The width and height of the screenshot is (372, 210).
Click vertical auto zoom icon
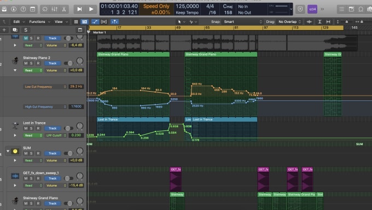point(319,22)
